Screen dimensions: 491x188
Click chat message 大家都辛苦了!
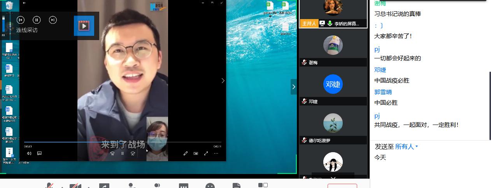coord(393,36)
